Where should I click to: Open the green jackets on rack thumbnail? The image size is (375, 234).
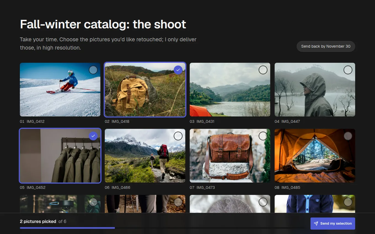60,156
